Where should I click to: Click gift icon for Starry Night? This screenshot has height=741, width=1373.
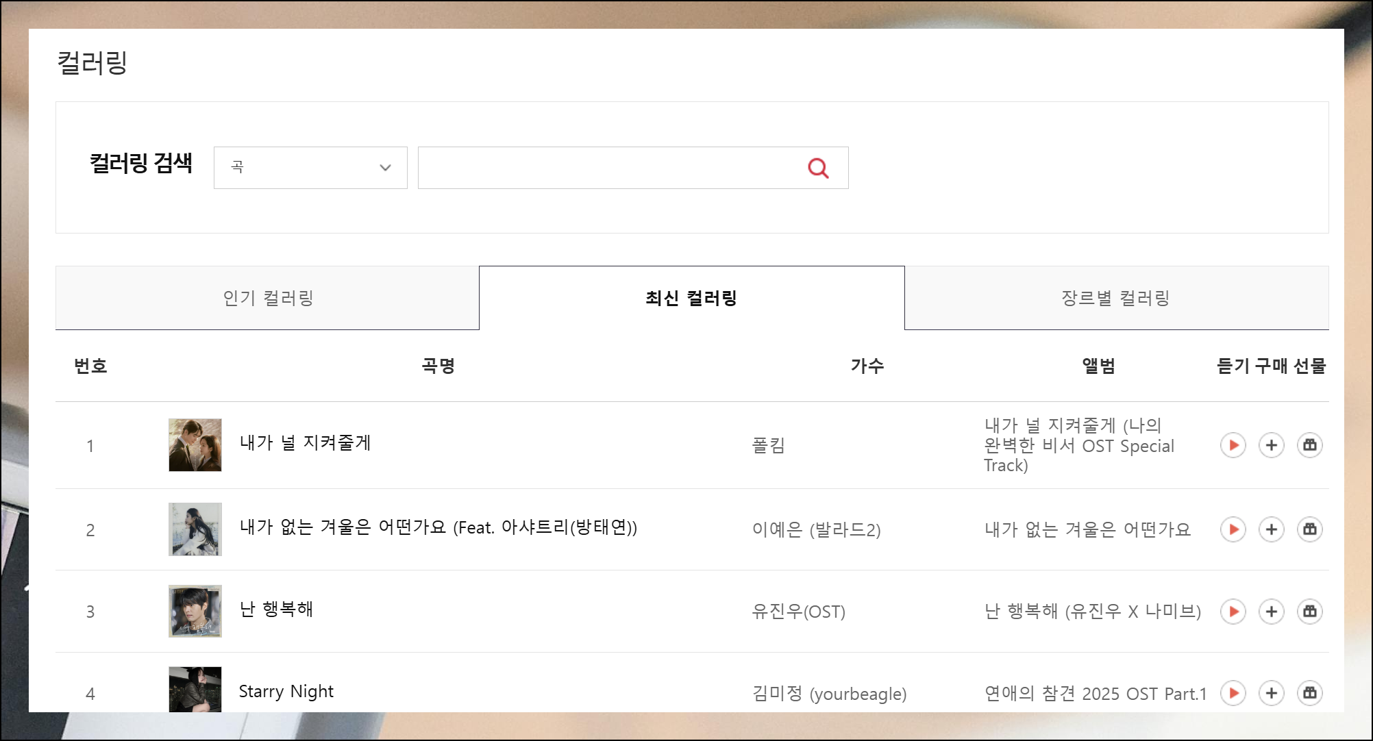[x=1309, y=693]
